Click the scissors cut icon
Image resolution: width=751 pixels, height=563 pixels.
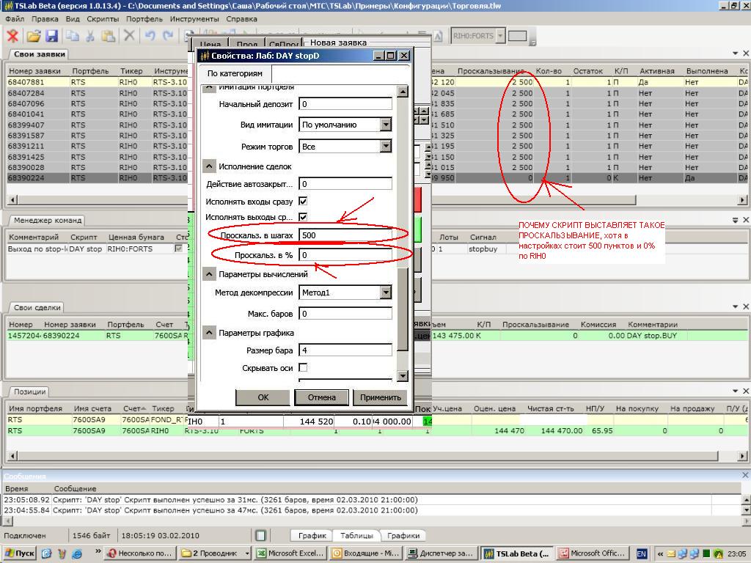click(x=90, y=35)
